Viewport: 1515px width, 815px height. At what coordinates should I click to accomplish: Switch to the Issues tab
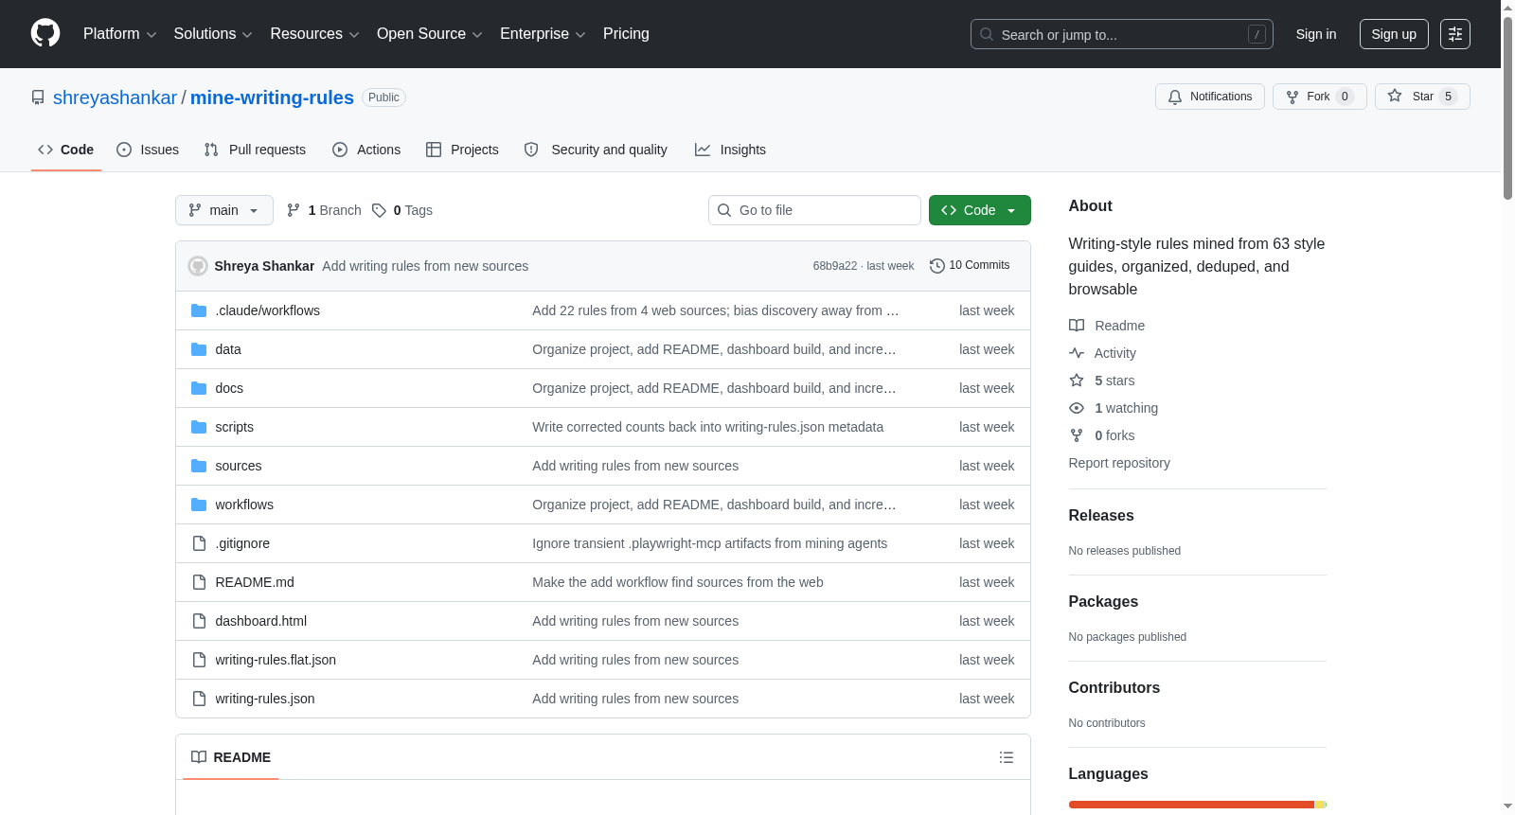[x=148, y=150]
